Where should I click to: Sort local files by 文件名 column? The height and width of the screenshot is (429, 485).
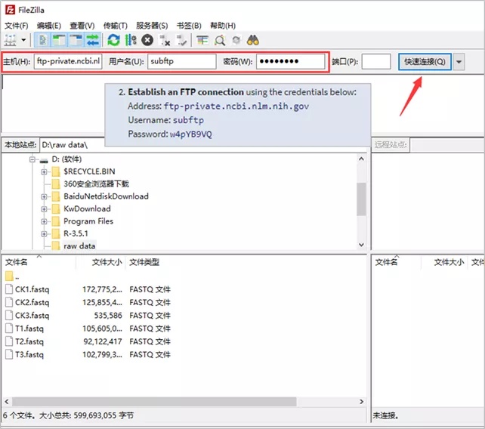(16, 262)
